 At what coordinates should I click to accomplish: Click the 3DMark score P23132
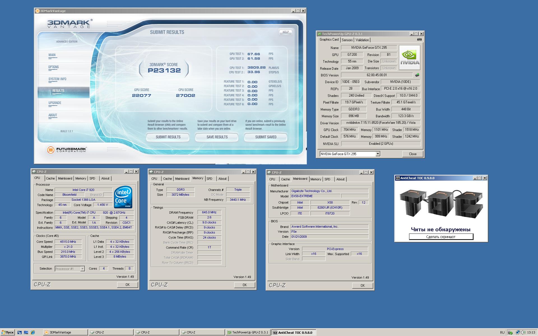(164, 71)
